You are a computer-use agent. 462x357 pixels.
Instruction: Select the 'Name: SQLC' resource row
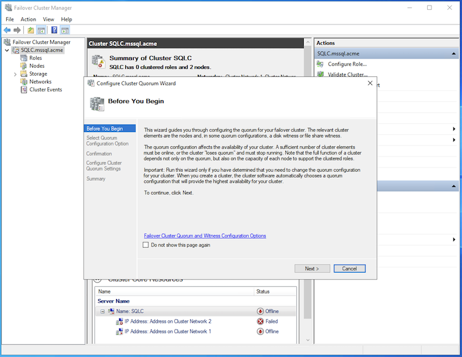click(196, 311)
